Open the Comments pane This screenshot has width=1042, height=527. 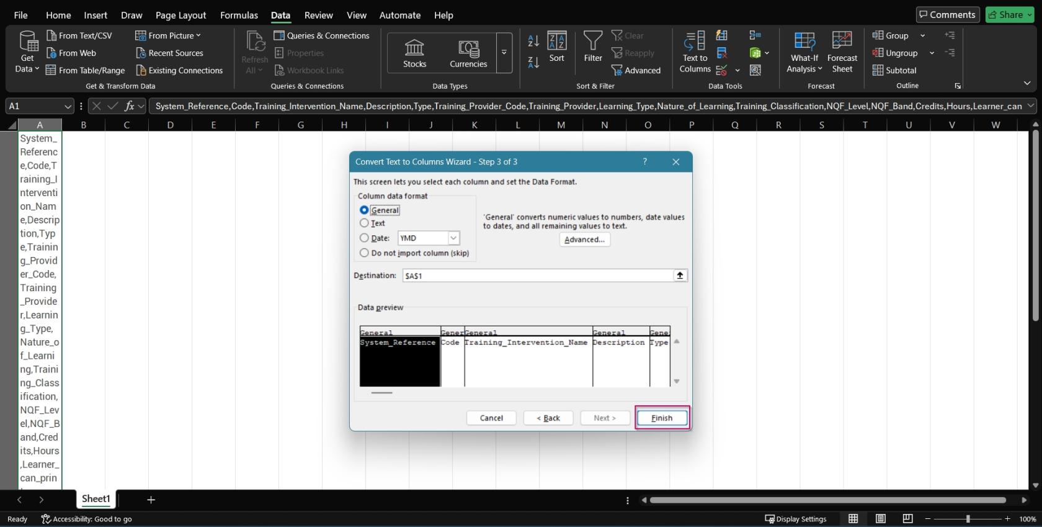(947, 15)
